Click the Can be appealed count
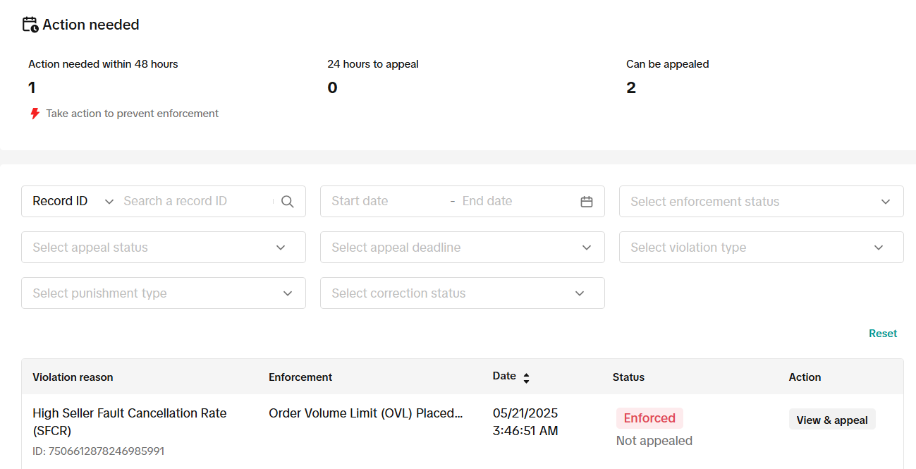This screenshot has width=916, height=469. pos(630,88)
